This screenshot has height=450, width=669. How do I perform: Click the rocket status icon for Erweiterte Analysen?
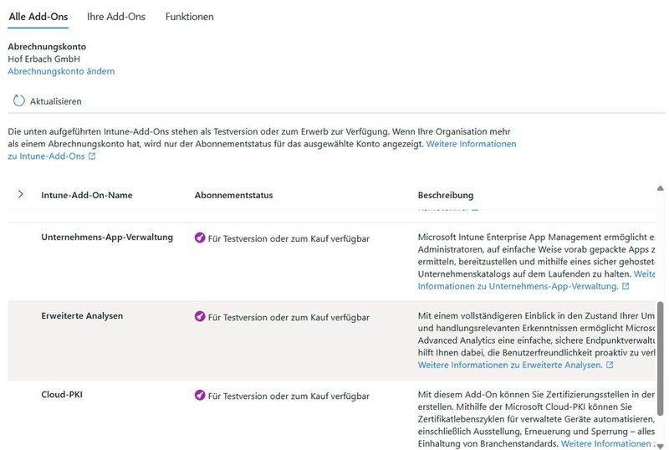(x=200, y=316)
